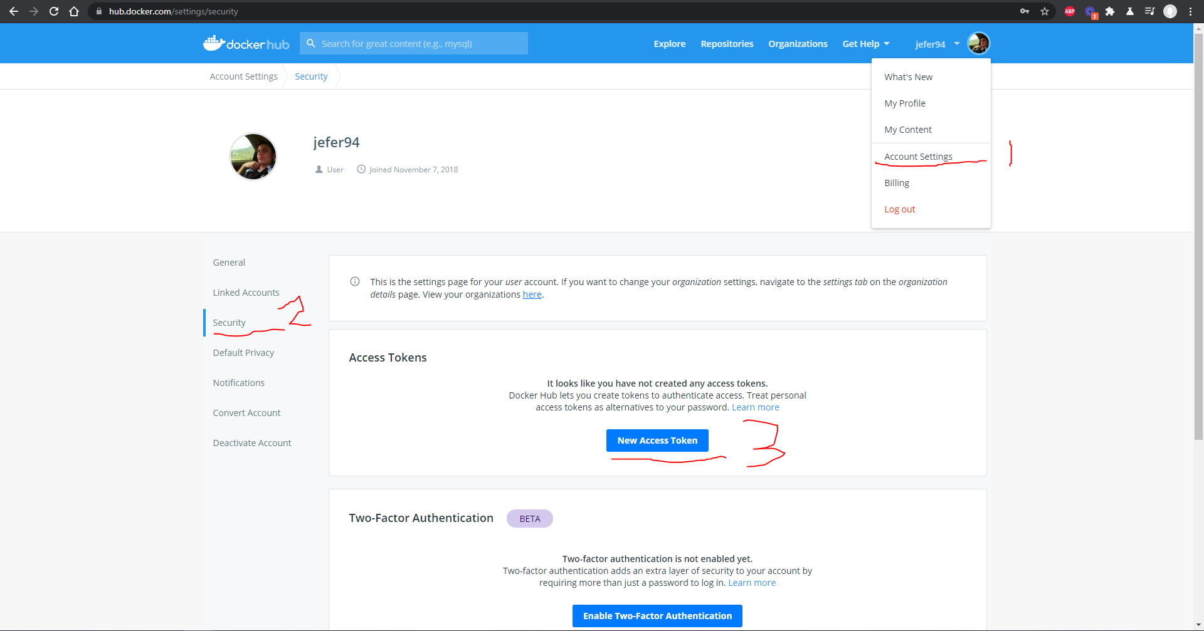Open the Convert Account tab
Screen dimensions: 1204x631
(x=246, y=413)
